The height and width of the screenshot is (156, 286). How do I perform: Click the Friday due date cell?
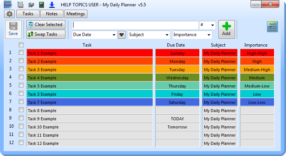click(x=177, y=94)
